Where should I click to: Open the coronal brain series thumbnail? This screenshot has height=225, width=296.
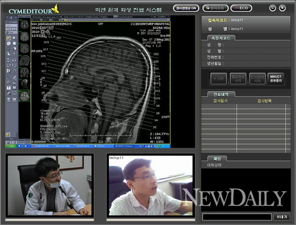click(x=24, y=72)
